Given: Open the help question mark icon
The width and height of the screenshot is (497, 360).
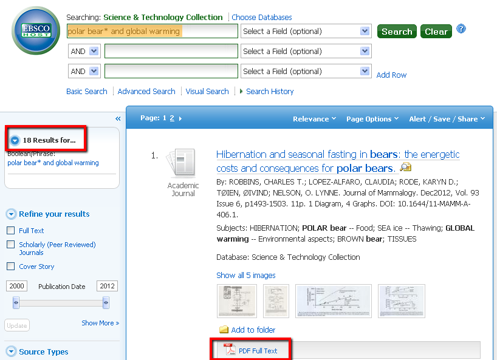Looking at the screenshot, I should click(x=461, y=29).
